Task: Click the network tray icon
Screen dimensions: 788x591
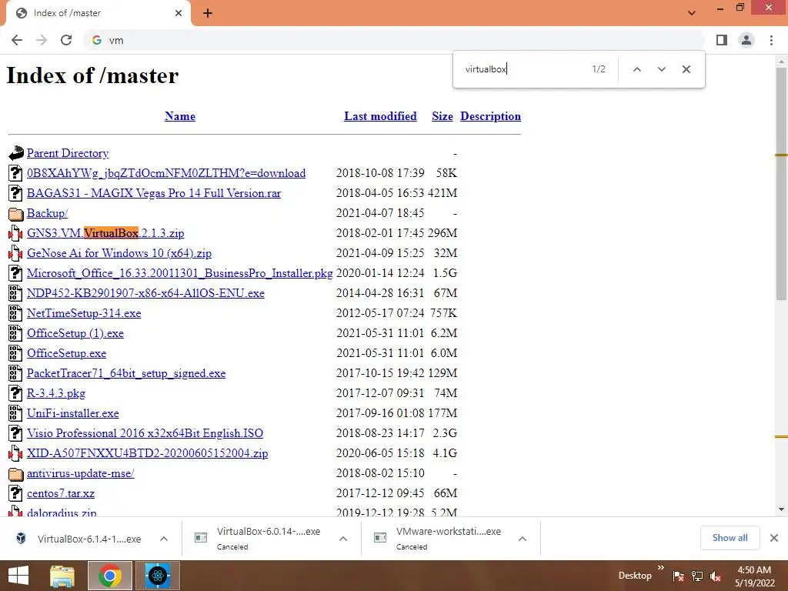Action: tap(697, 576)
